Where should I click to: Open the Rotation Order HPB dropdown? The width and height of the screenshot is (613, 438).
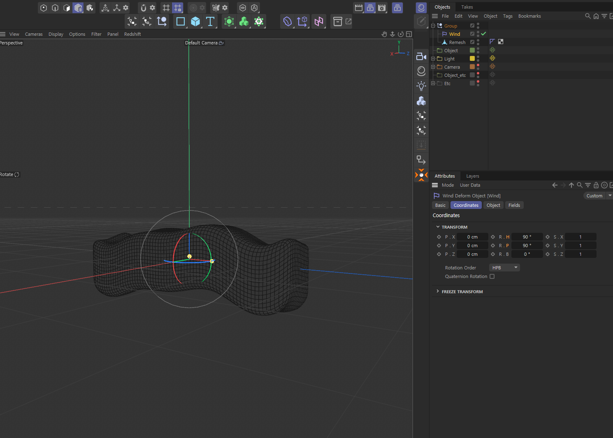pyautogui.click(x=504, y=268)
